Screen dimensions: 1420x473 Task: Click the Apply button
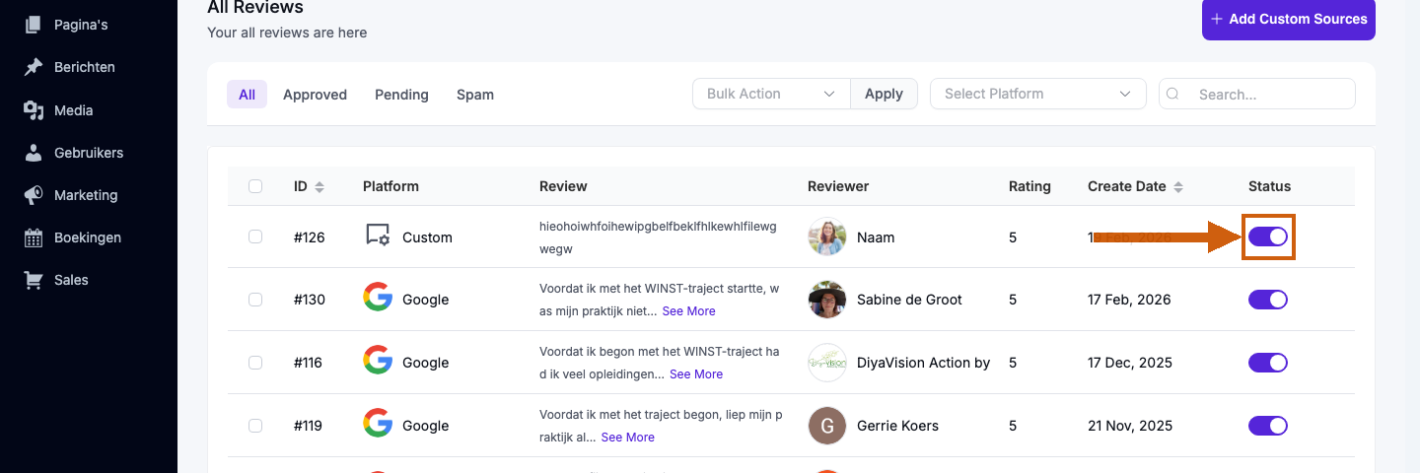[884, 94]
